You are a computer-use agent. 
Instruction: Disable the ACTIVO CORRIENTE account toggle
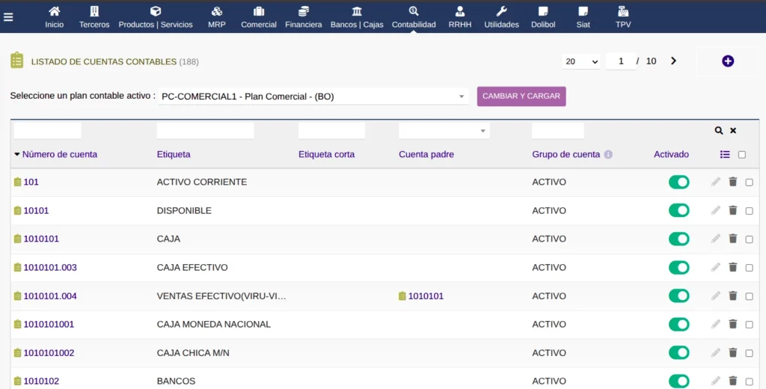point(678,182)
